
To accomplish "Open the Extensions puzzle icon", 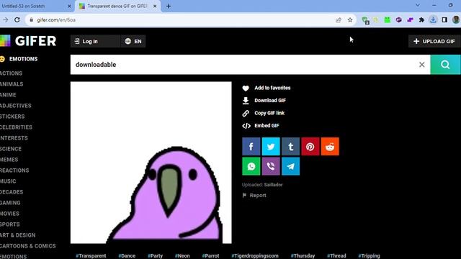I will point(421,20).
